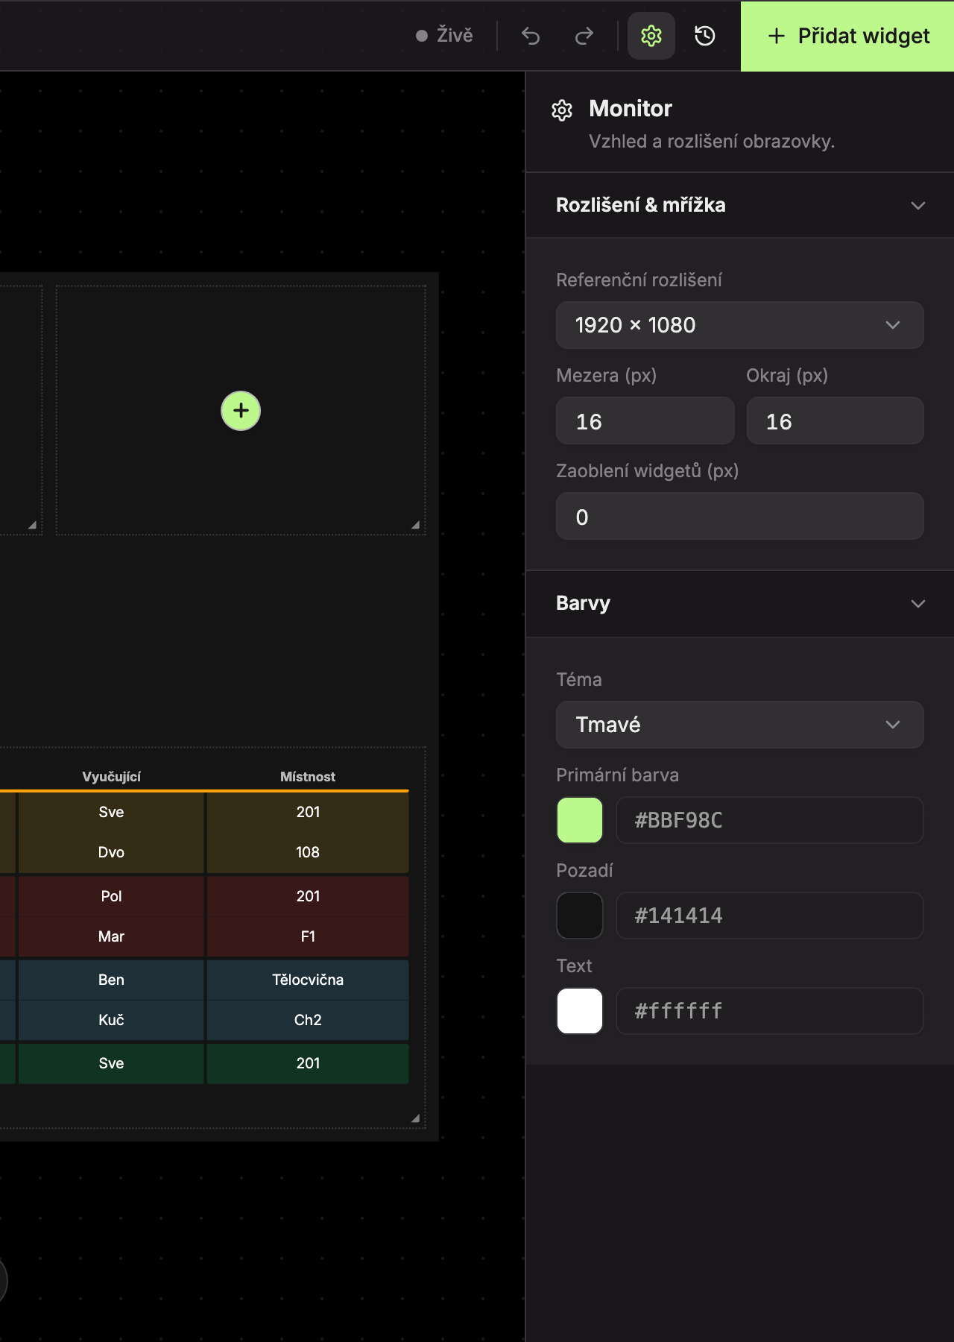Click the #BBF98C hex color field
954x1342 pixels.
coord(770,820)
